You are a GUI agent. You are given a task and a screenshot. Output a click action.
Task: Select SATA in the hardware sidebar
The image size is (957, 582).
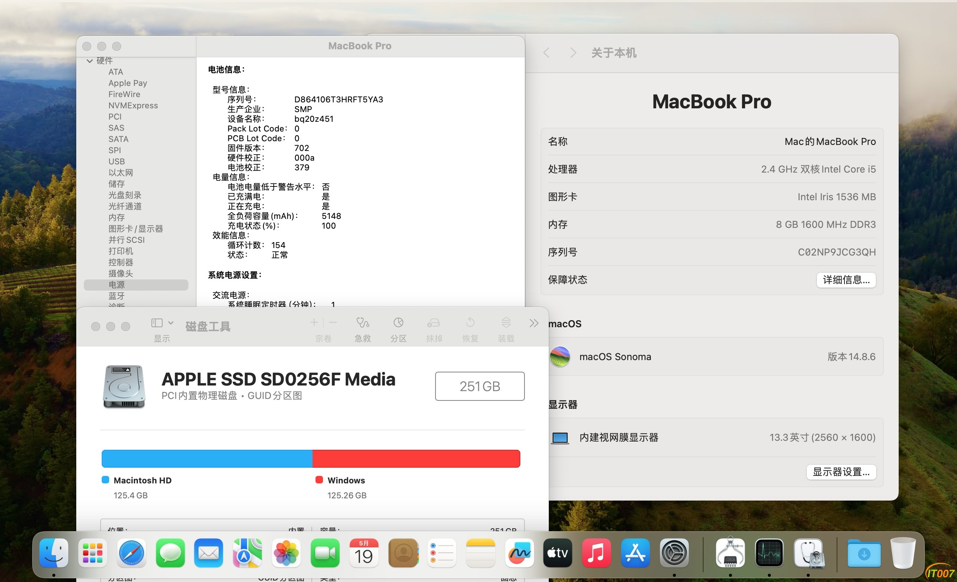(119, 139)
